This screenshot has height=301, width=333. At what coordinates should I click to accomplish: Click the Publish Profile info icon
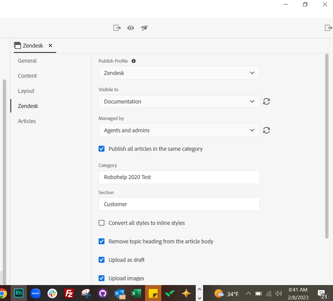pyautogui.click(x=134, y=61)
